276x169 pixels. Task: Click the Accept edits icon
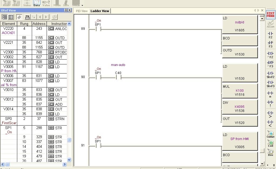[x=271, y=24]
